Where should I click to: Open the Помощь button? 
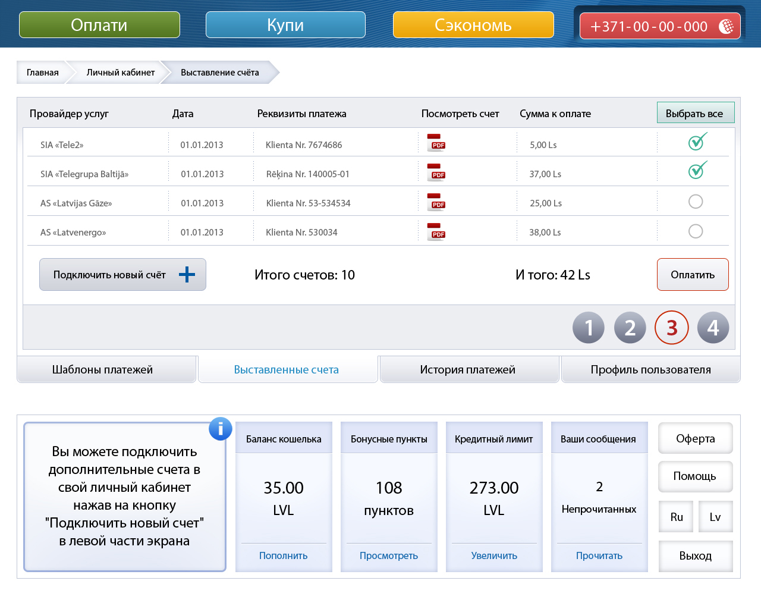[696, 476]
